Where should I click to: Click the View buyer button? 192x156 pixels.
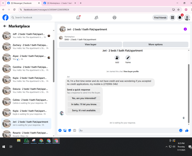click(91, 45)
